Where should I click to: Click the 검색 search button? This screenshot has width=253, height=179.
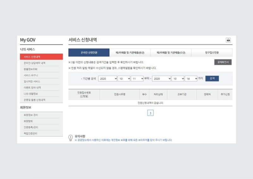[x=212, y=78]
